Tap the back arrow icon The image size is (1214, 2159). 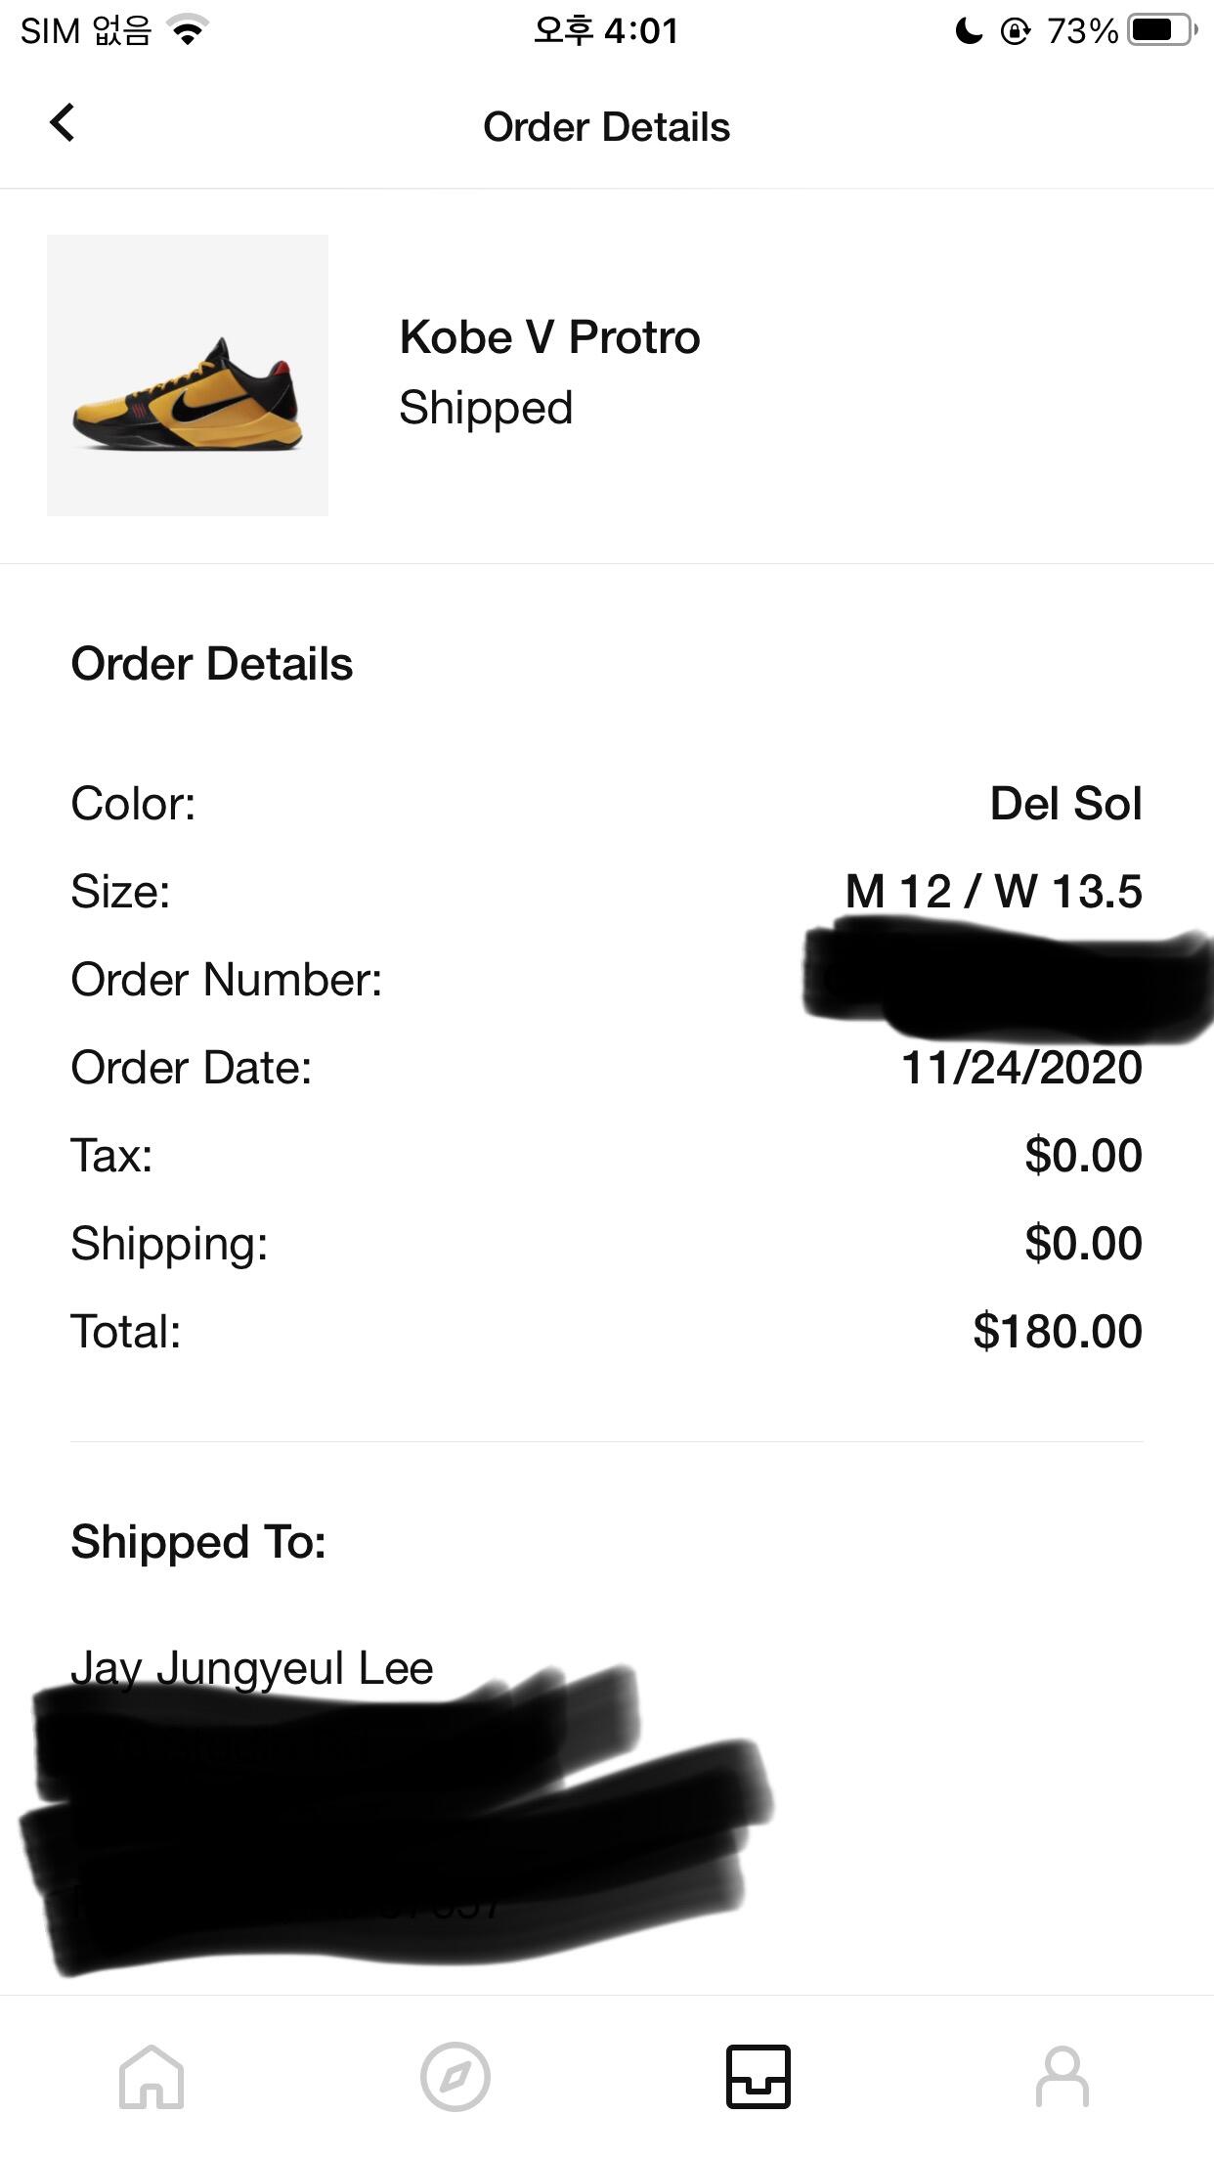[62, 123]
